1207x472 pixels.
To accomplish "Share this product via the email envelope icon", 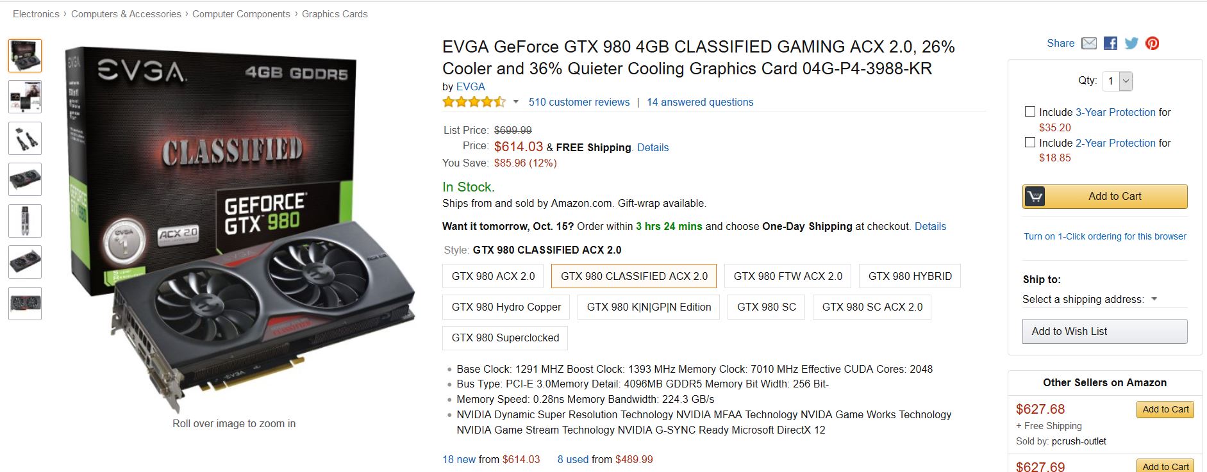I will (1089, 44).
